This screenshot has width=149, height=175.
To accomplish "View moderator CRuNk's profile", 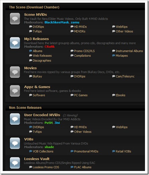I will 50,47.
